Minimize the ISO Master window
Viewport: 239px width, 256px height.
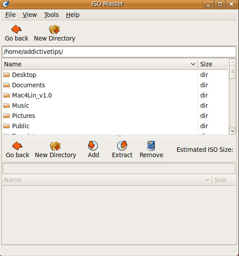click(208, 4)
